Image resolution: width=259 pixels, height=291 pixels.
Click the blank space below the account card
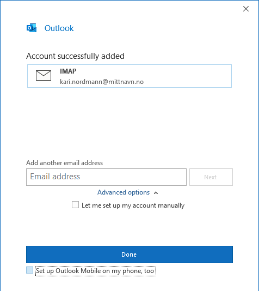(x=129, y=123)
